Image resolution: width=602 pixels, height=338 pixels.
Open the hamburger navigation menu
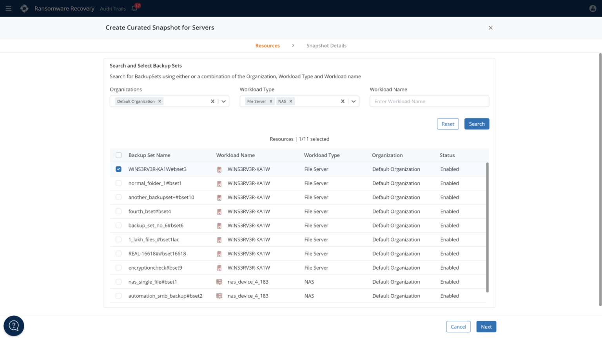coord(8,9)
